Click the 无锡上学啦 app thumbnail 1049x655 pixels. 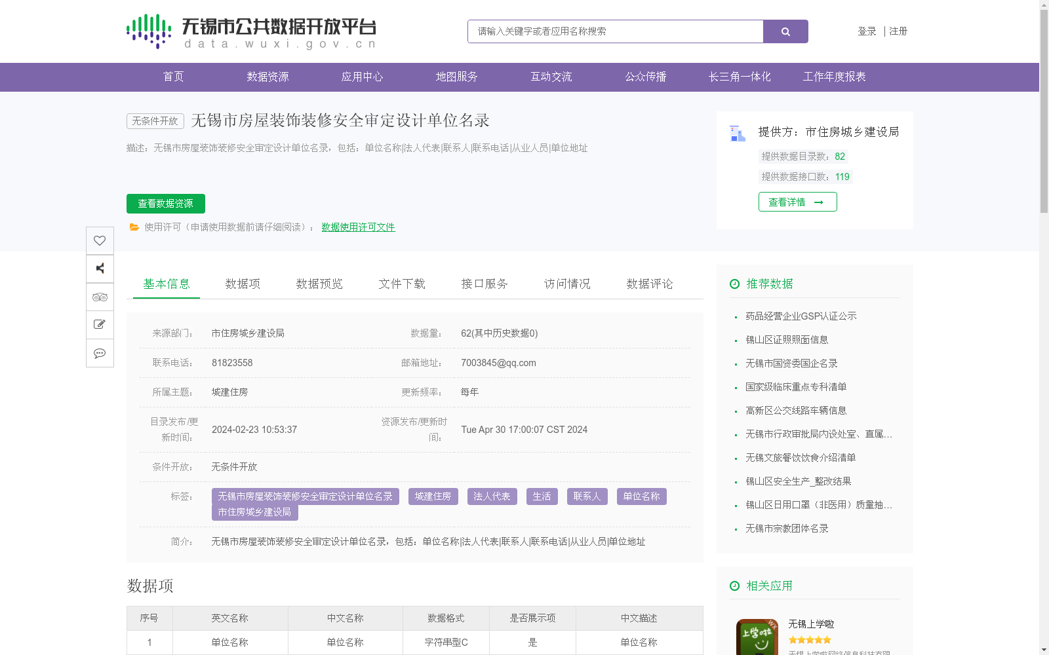[757, 637]
